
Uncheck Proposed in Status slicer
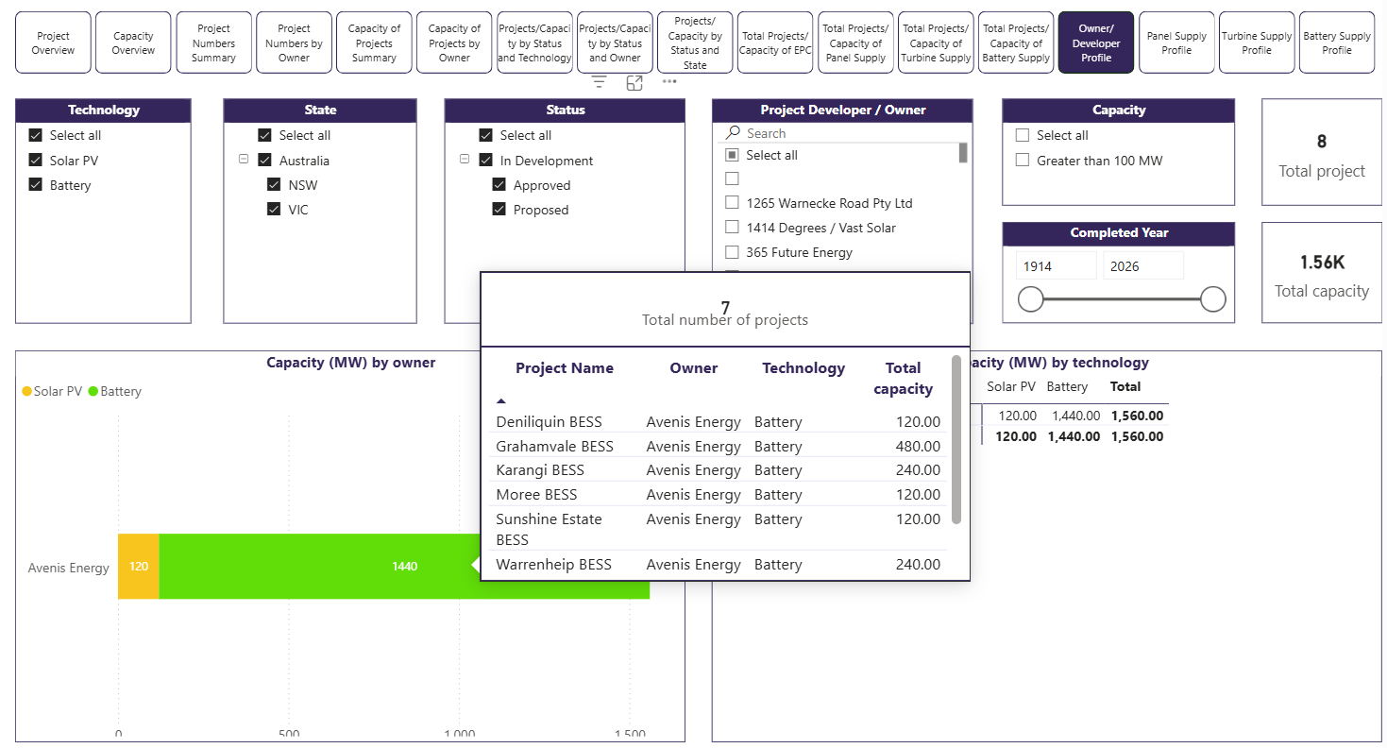click(499, 210)
